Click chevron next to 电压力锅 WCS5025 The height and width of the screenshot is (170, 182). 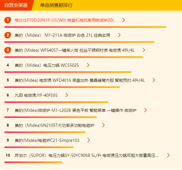point(88,65)
